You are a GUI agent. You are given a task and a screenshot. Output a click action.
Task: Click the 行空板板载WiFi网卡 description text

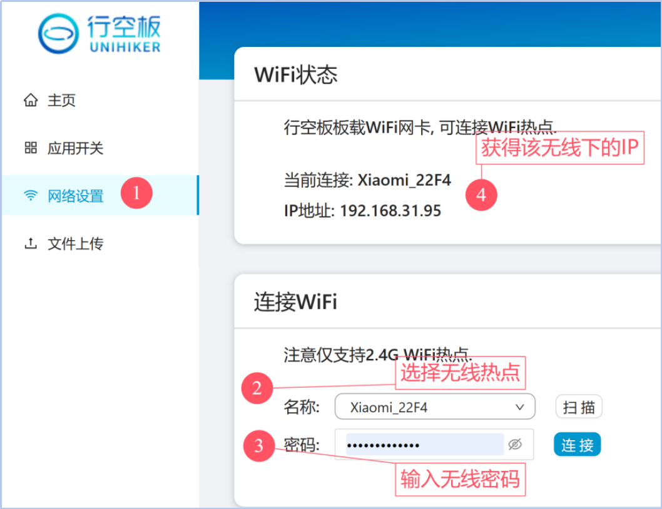[420, 127]
